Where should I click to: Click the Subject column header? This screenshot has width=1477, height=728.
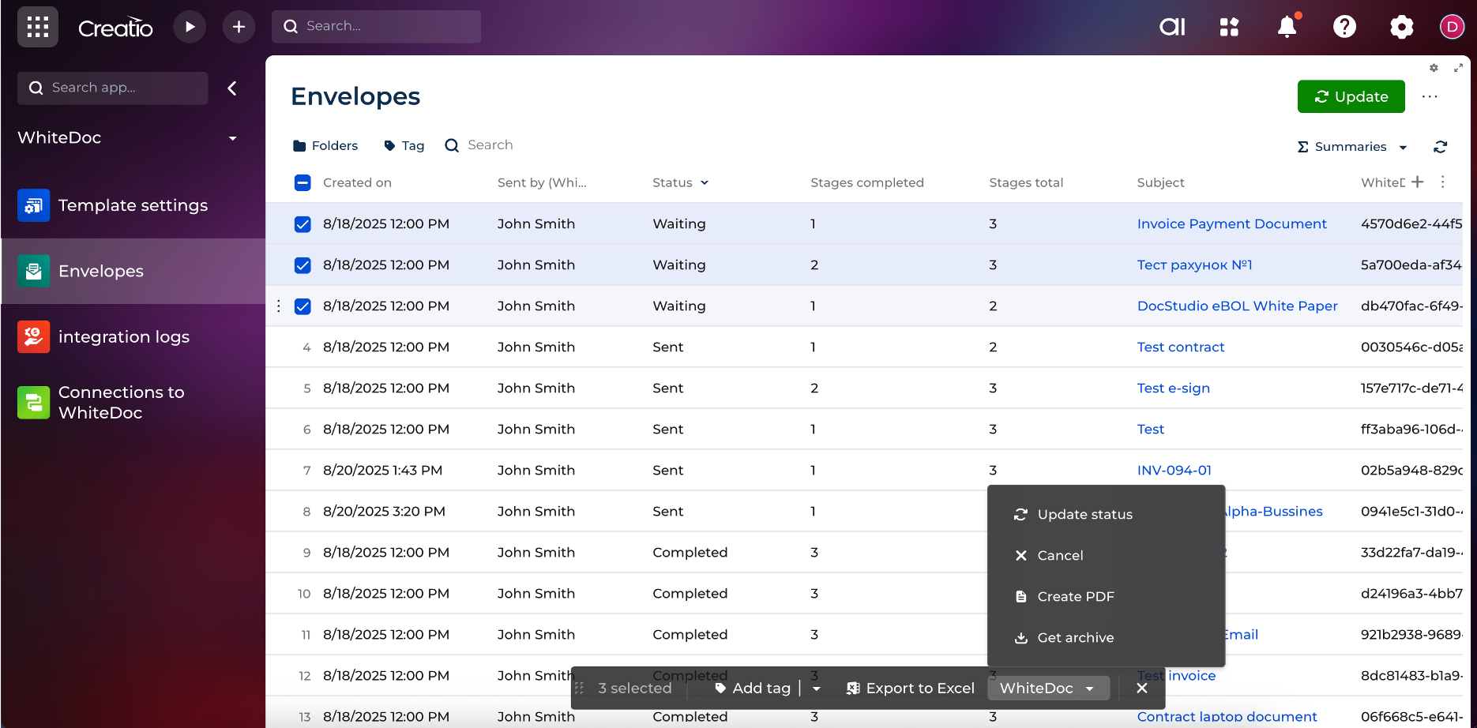(1160, 182)
